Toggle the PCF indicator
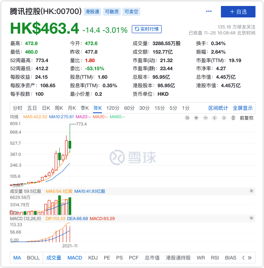 click(x=133, y=257)
